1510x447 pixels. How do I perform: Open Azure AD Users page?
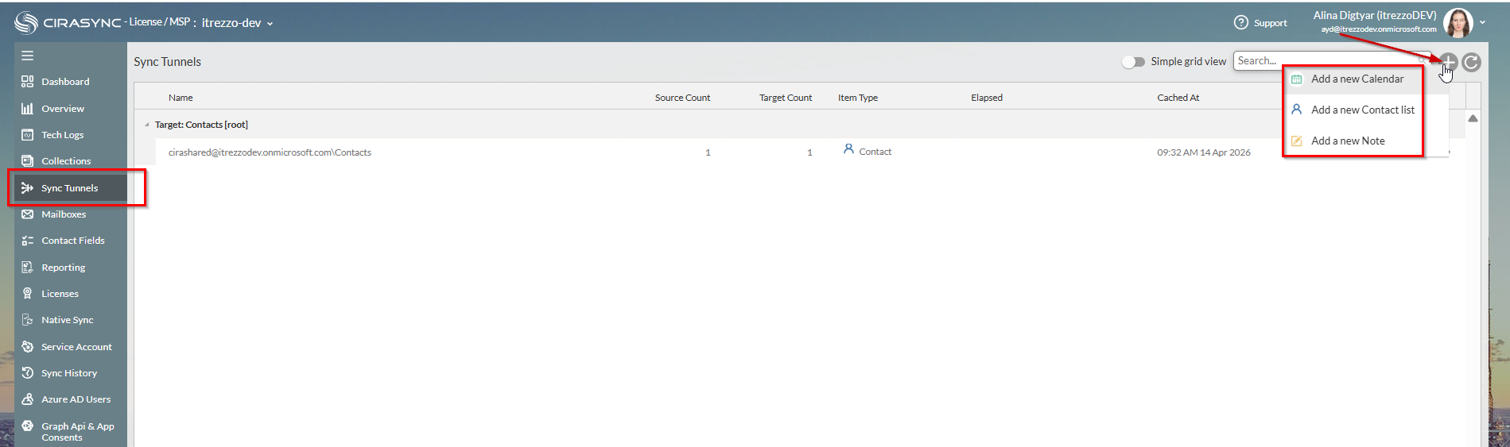[76, 399]
